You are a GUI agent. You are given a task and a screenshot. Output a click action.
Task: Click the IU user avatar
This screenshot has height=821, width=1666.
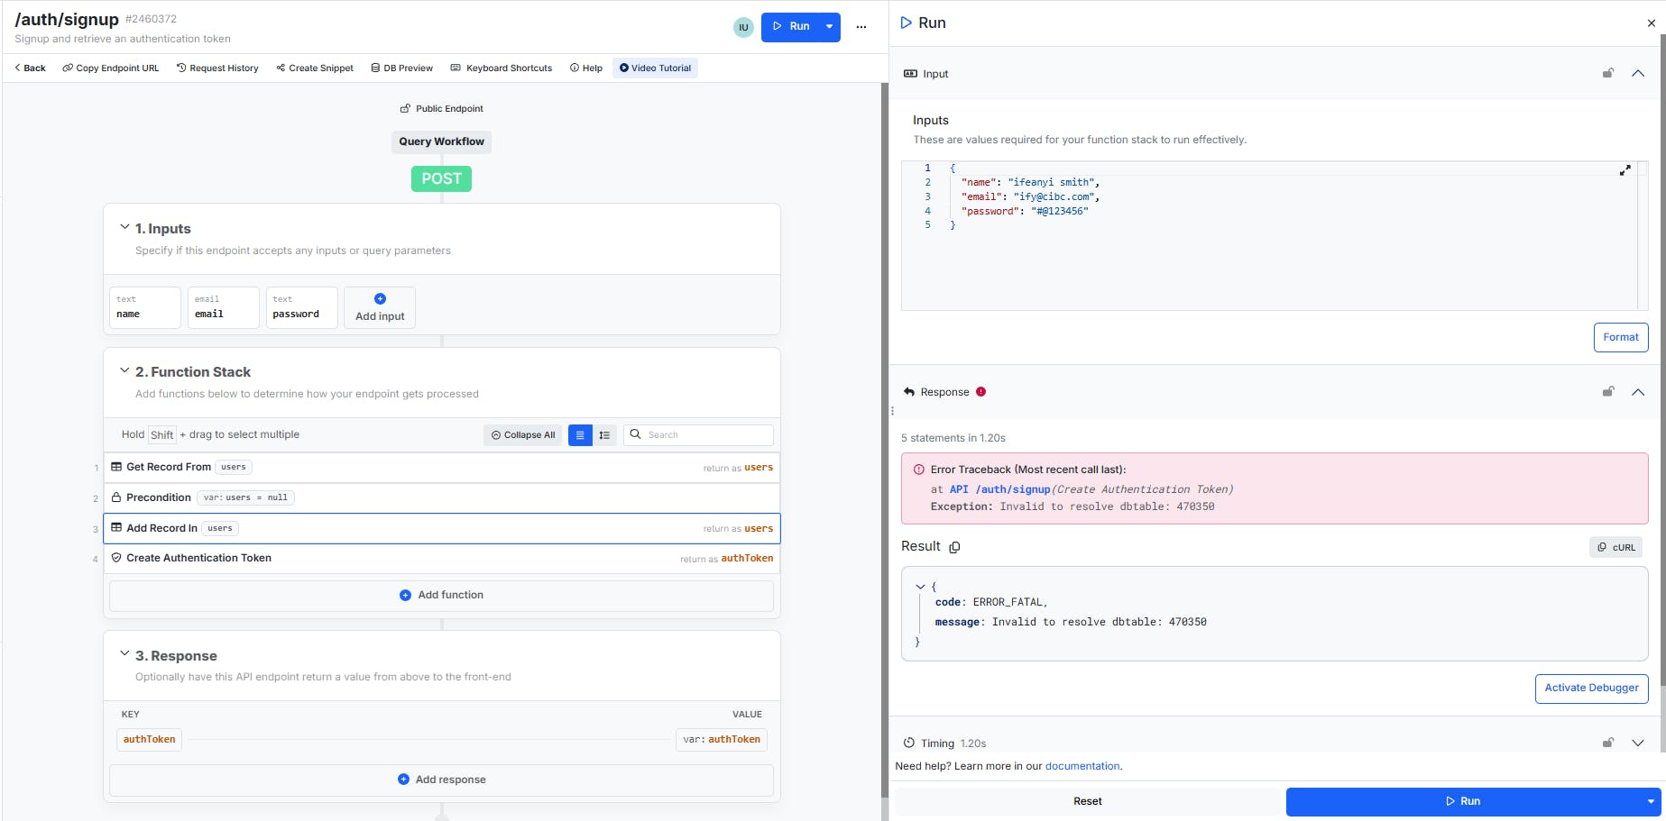[743, 27]
